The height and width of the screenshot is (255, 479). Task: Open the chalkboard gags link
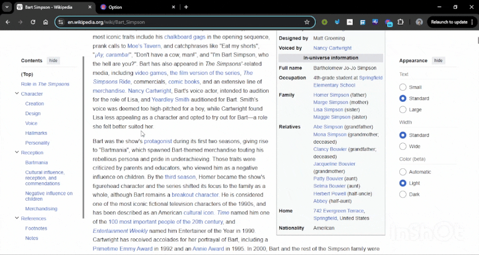pyautogui.click(x=185, y=37)
